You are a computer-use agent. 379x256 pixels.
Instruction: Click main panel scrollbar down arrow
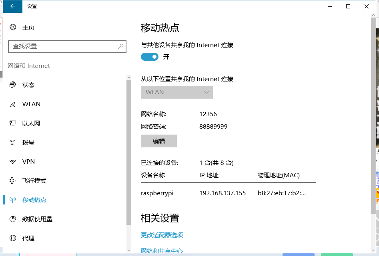tap(373, 250)
